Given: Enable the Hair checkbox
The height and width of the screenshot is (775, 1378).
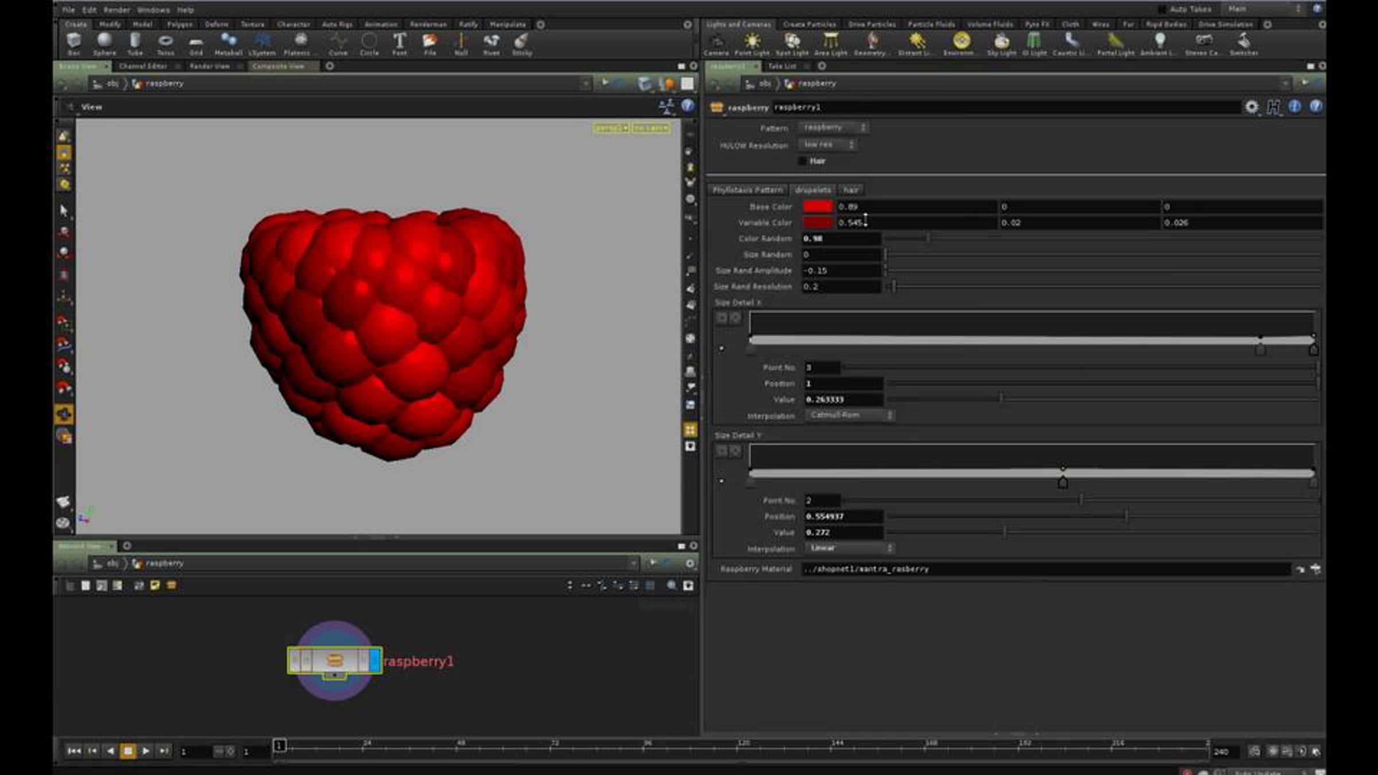Looking at the screenshot, I should tap(802, 161).
